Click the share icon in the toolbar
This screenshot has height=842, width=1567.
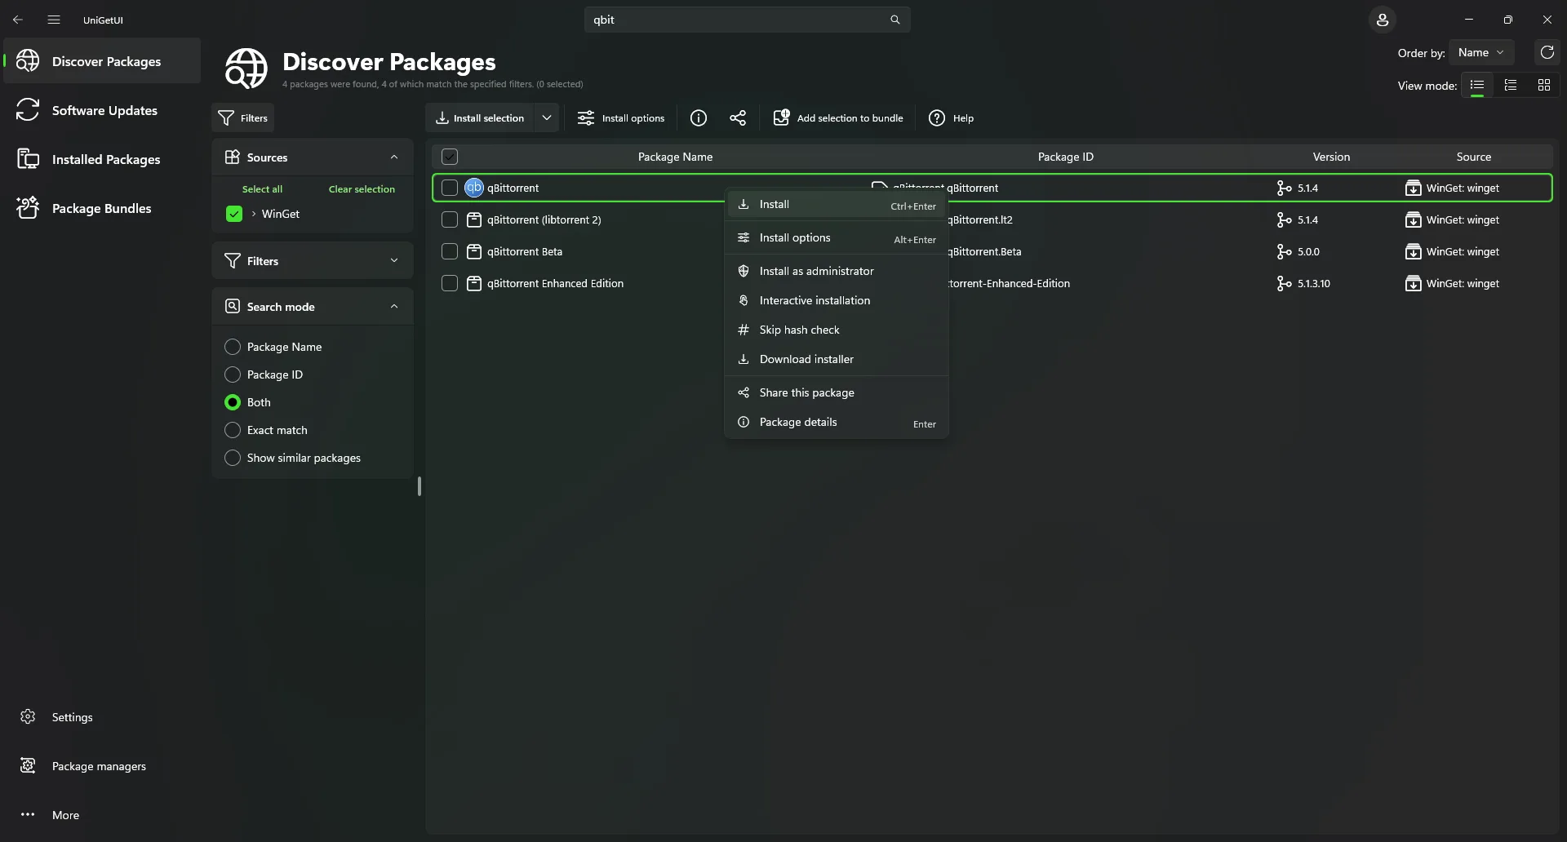click(738, 118)
